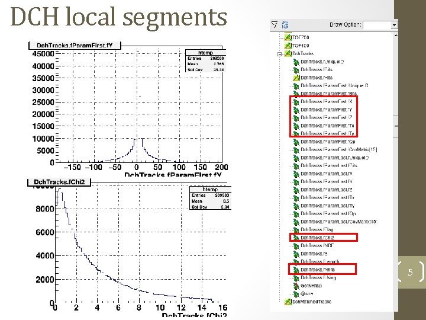This screenshot has height=320, width=426.
Task: Click htemp stats box of fChi2 plot
Action: pyautogui.click(x=210, y=198)
